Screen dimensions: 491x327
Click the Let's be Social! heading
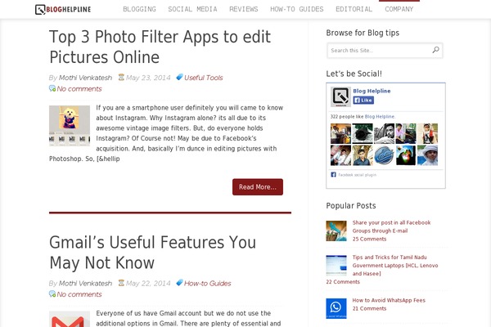pyautogui.click(x=354, y=74)
